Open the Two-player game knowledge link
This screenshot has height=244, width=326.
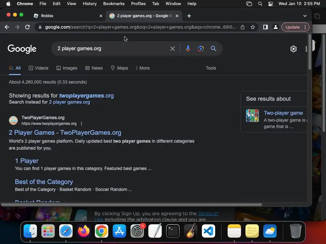point(283,113)
